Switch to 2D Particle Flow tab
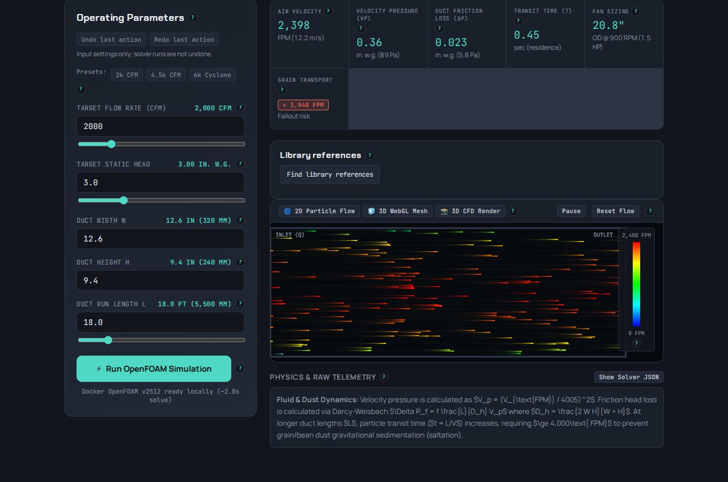This screenshot has width=728, height=482. [x=319, y=211]
